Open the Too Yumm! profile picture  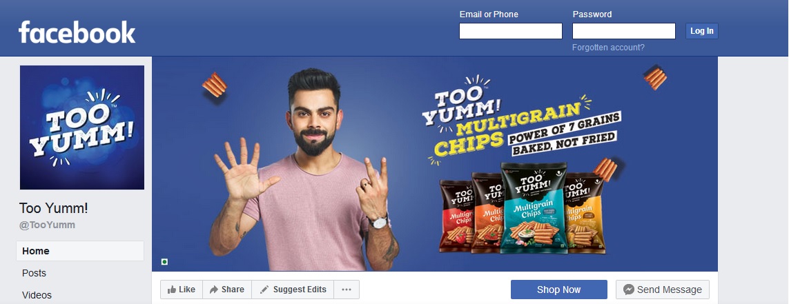point(82,128)
